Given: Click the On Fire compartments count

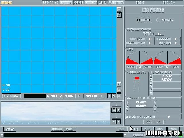Looking at the screenshot, I should coord(176,43).
